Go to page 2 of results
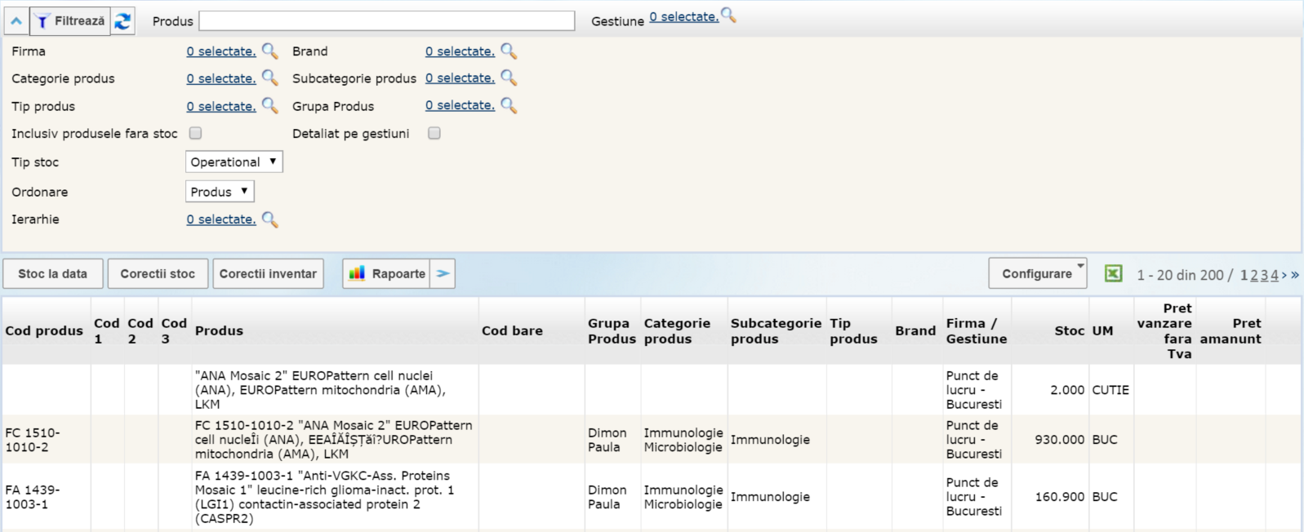This screenshot has width=1304, height=532. 1254,275
